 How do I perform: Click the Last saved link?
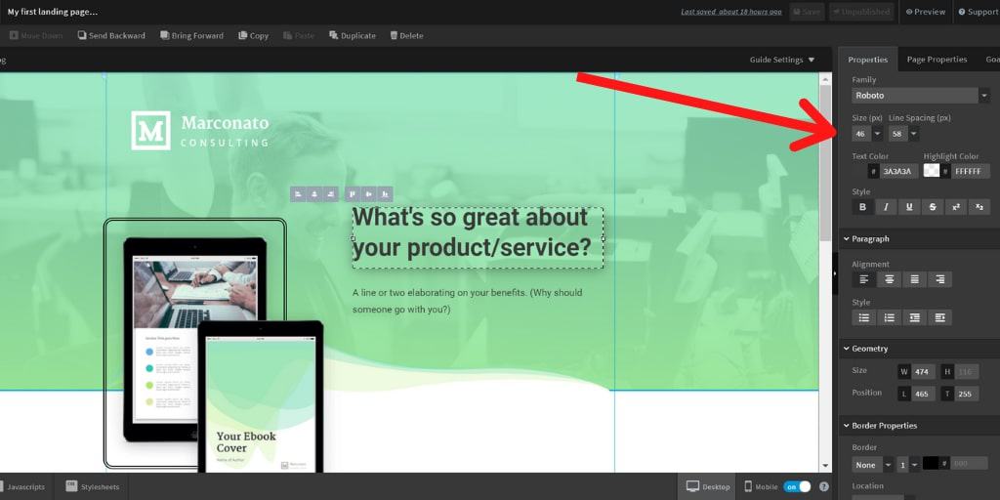pyautogui.click(x=730, y=12)
